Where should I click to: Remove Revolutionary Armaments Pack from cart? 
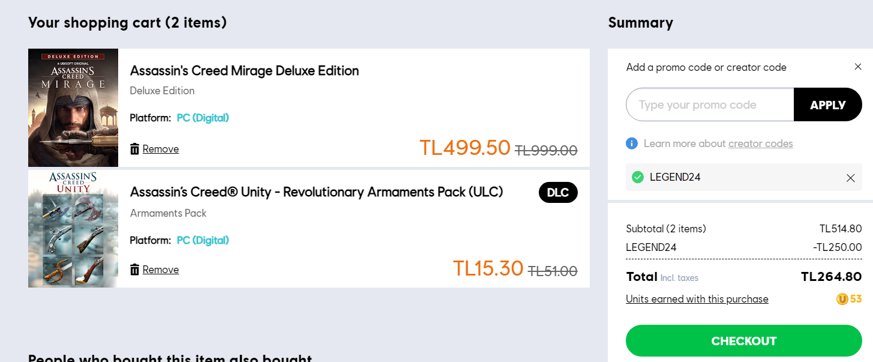[x=161, y=270]
